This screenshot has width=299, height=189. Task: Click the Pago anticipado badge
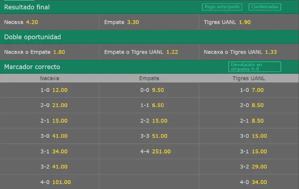pos(221,7)
